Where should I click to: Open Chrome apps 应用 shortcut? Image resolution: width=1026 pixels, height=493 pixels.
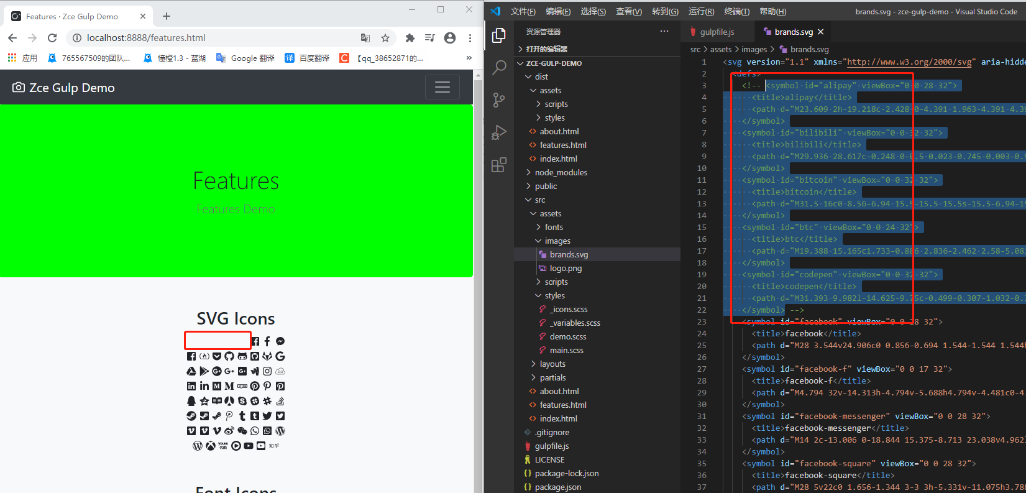pyautogui.click(x=22, y=58)
